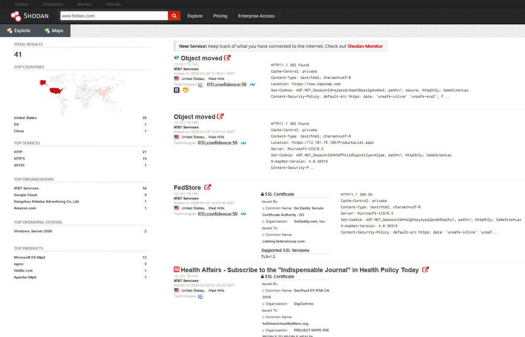The height and width of the screenshot is (337, 525).
Task: Switch to the Exploits tab
Action: (x=19, y=30)
